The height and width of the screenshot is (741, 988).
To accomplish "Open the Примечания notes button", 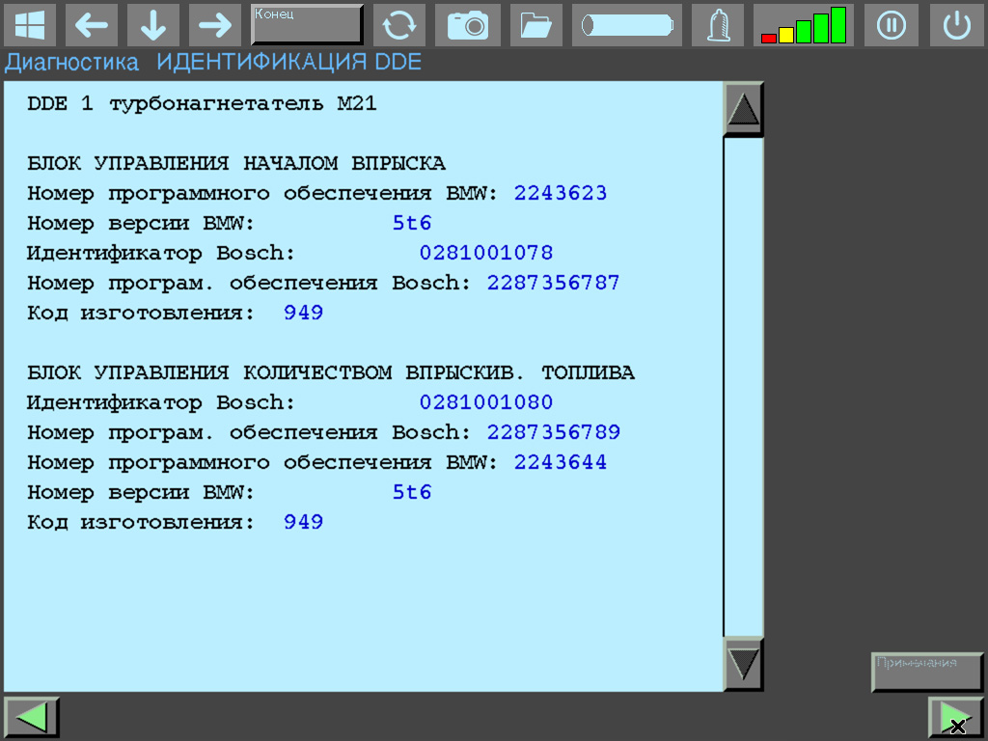I will click(x=926, y=672).
